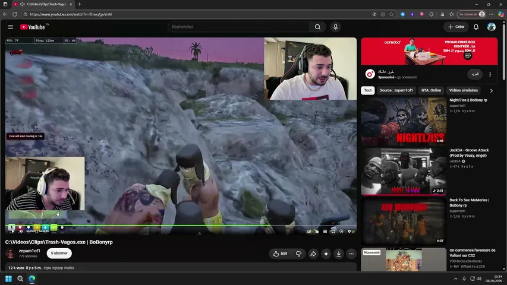The image size is (507, 285).
Task: Click the pink shield extension icon
Action: click(421, 14)
